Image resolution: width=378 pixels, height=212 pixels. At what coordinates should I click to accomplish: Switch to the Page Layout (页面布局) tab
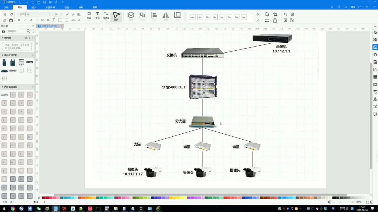click(50, 7)
